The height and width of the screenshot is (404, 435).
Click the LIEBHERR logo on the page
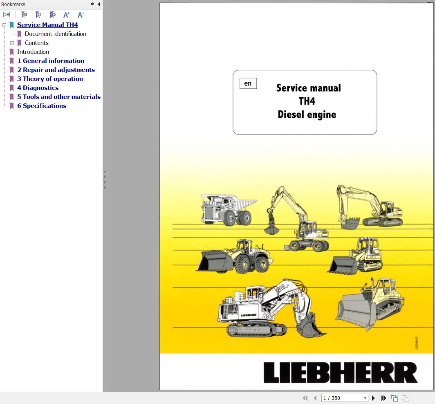click(x=341, y=373)
